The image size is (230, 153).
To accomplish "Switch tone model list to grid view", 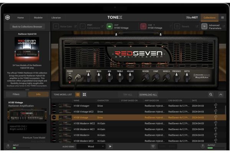I will (84, 94).
